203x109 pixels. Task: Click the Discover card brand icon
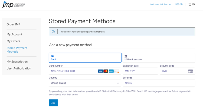(117, 71)
